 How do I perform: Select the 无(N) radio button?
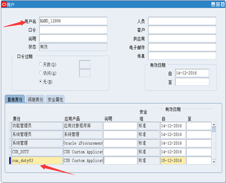pos(40,81)
